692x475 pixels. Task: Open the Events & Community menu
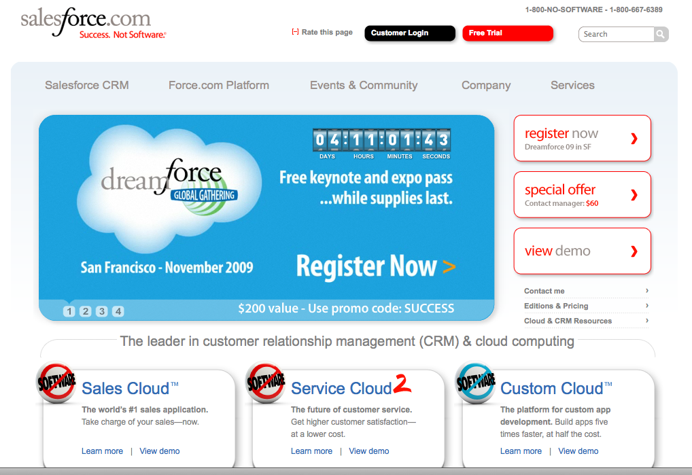tap(364, 85)
